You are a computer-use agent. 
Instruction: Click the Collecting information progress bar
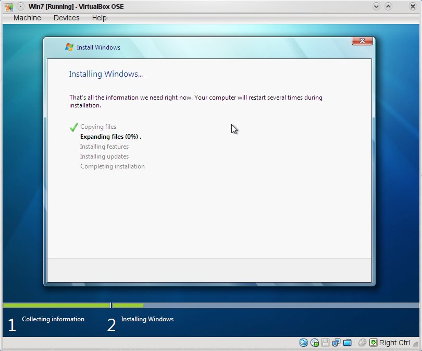56,305
